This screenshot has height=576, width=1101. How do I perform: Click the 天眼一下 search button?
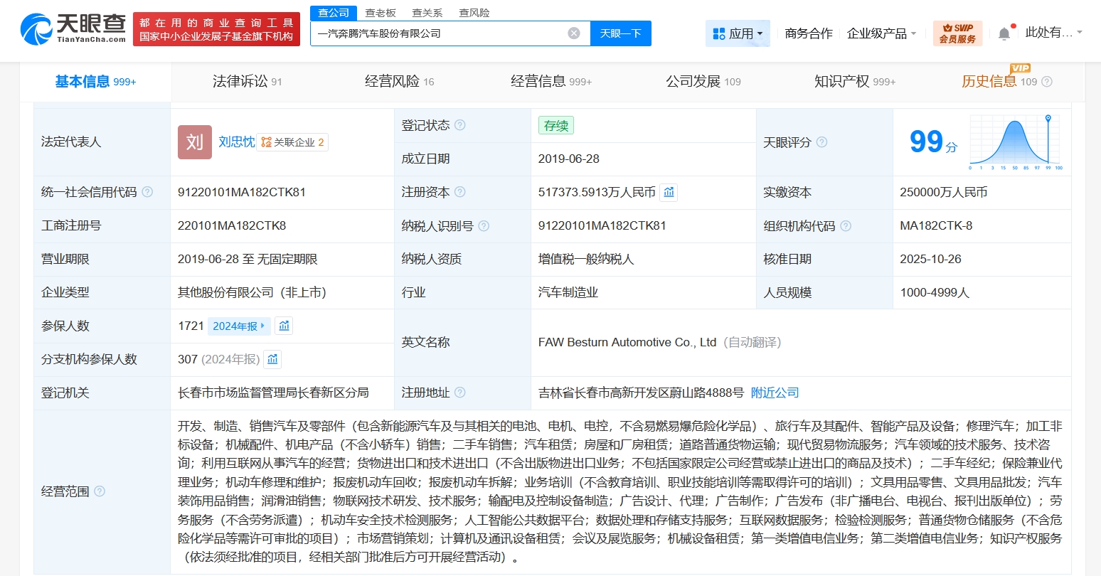(621, 33)
